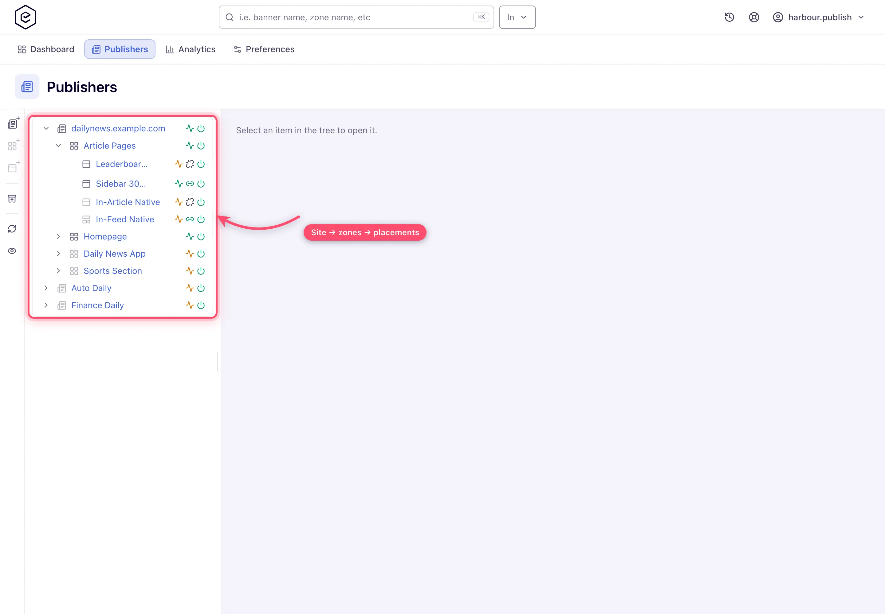Screen dimensions: 885x614
Task: Expand the Homepage node
Action: coord(58,237)
